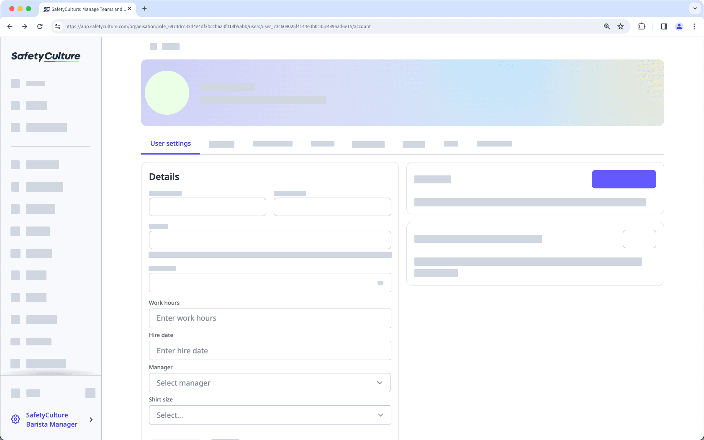Open a new browser tab
704x440 pixels.
(x=144, y=8)
